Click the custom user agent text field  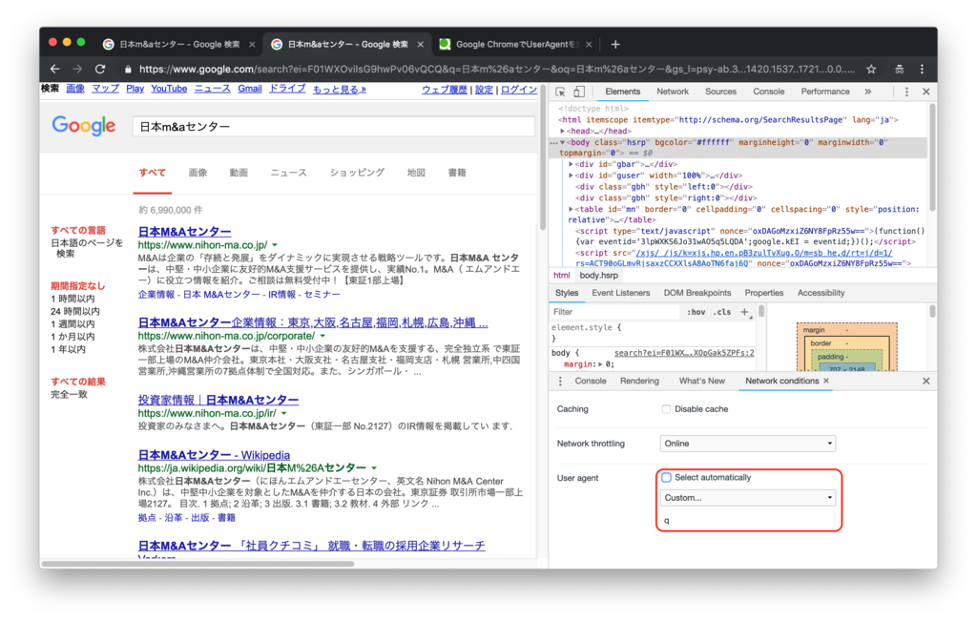pos(747,521)
